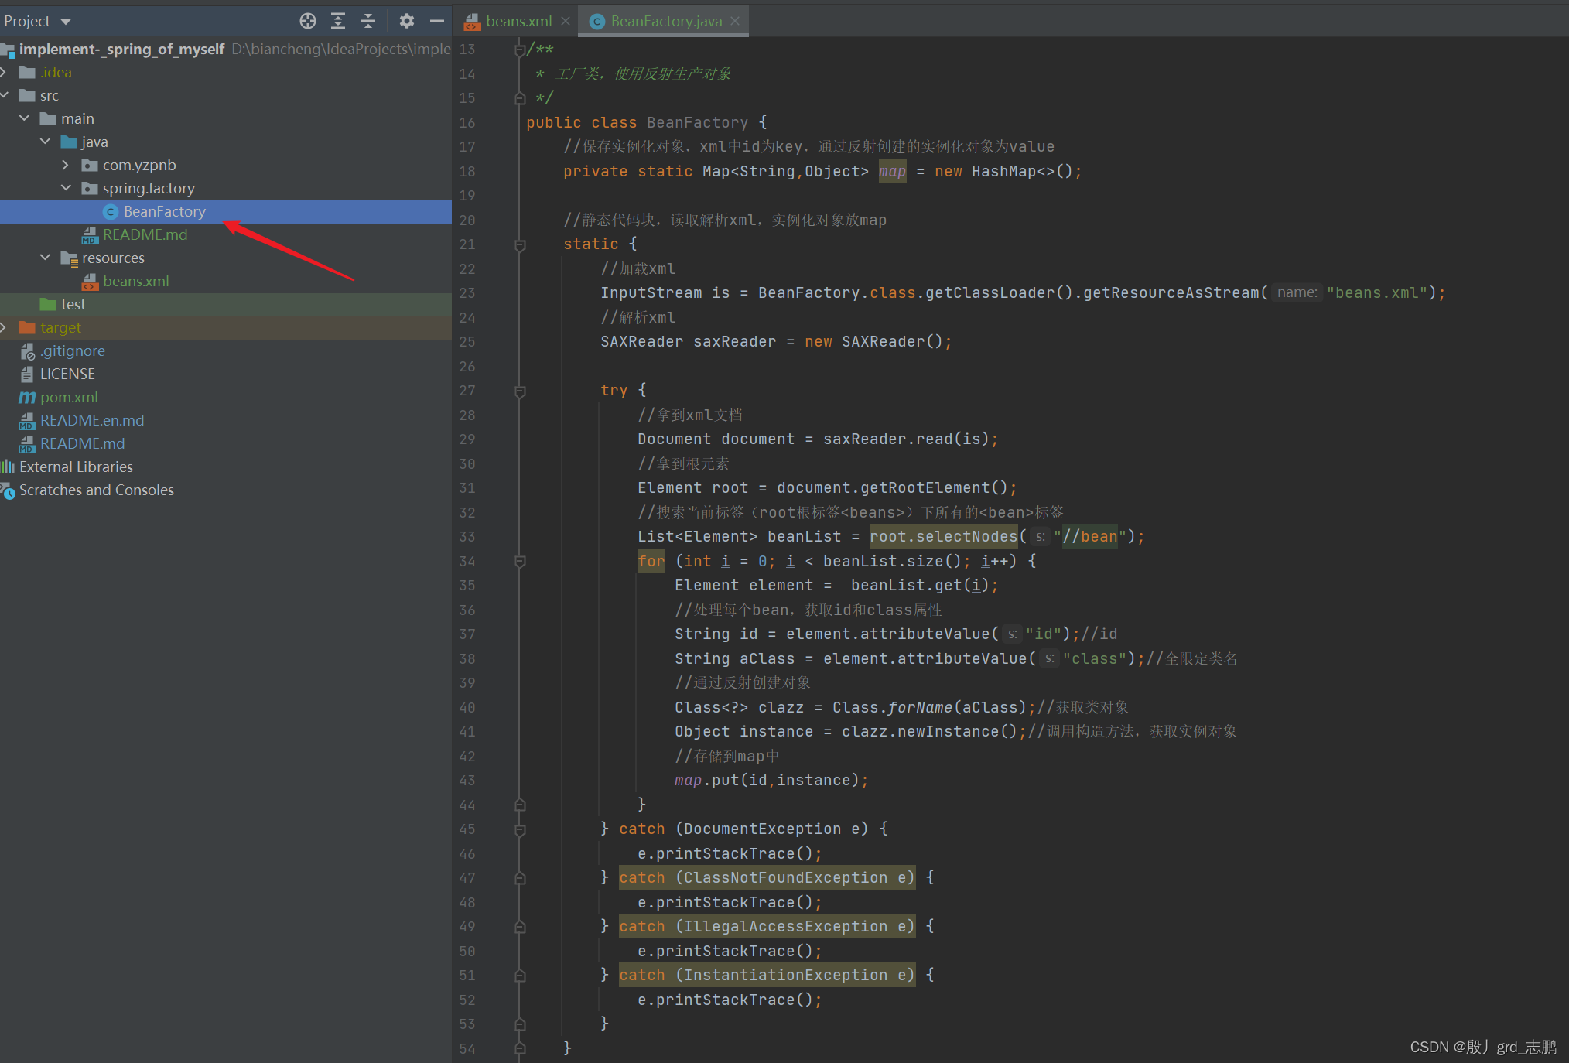This screenshot has height=1063, width=1569.
Task: Click the Expand All icon in Project panel
Action: point(338,21)
